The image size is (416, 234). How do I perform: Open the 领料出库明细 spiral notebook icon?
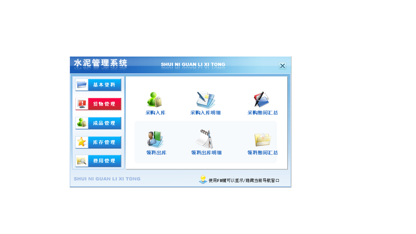coord(205,139)
